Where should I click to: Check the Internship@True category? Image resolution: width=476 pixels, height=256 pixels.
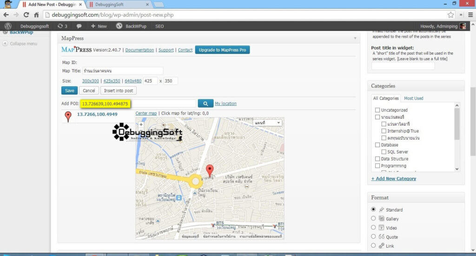pos(383,131)
